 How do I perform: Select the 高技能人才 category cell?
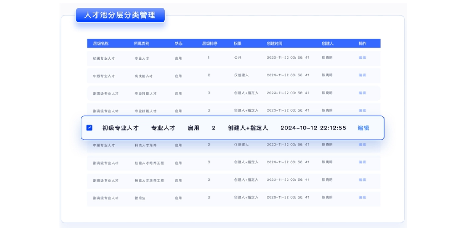pyautogui.click(x=143, y=76)
